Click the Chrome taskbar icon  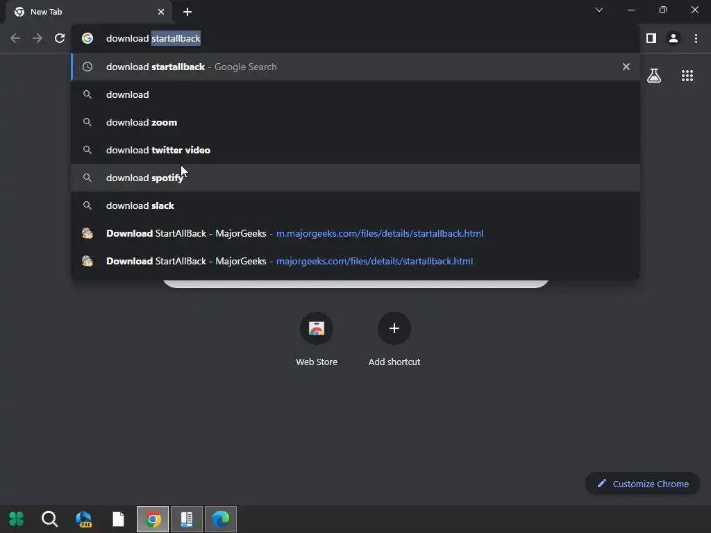[153, 518]
